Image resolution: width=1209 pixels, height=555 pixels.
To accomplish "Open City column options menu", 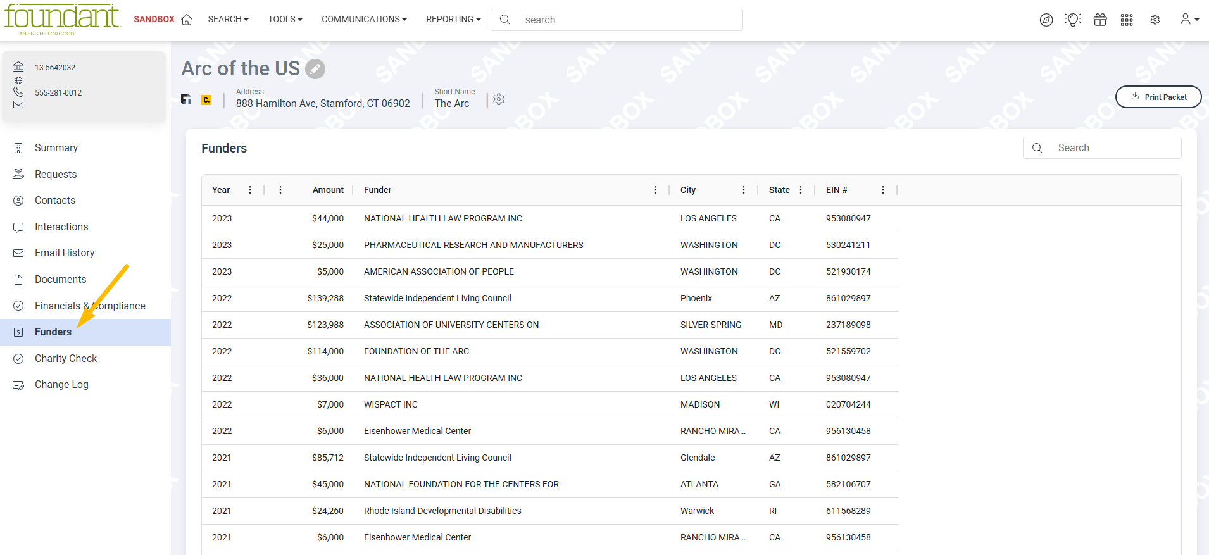I will tap(744, 190).
